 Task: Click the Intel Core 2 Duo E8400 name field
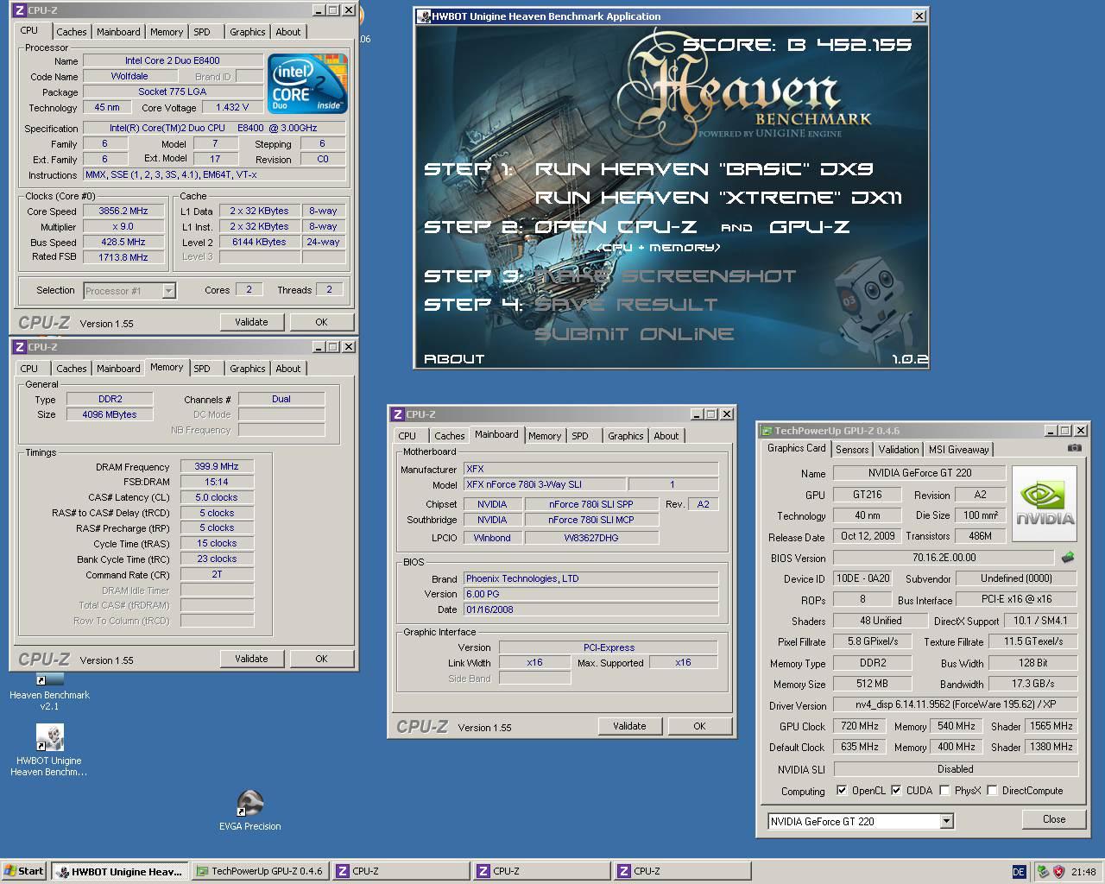173,61
